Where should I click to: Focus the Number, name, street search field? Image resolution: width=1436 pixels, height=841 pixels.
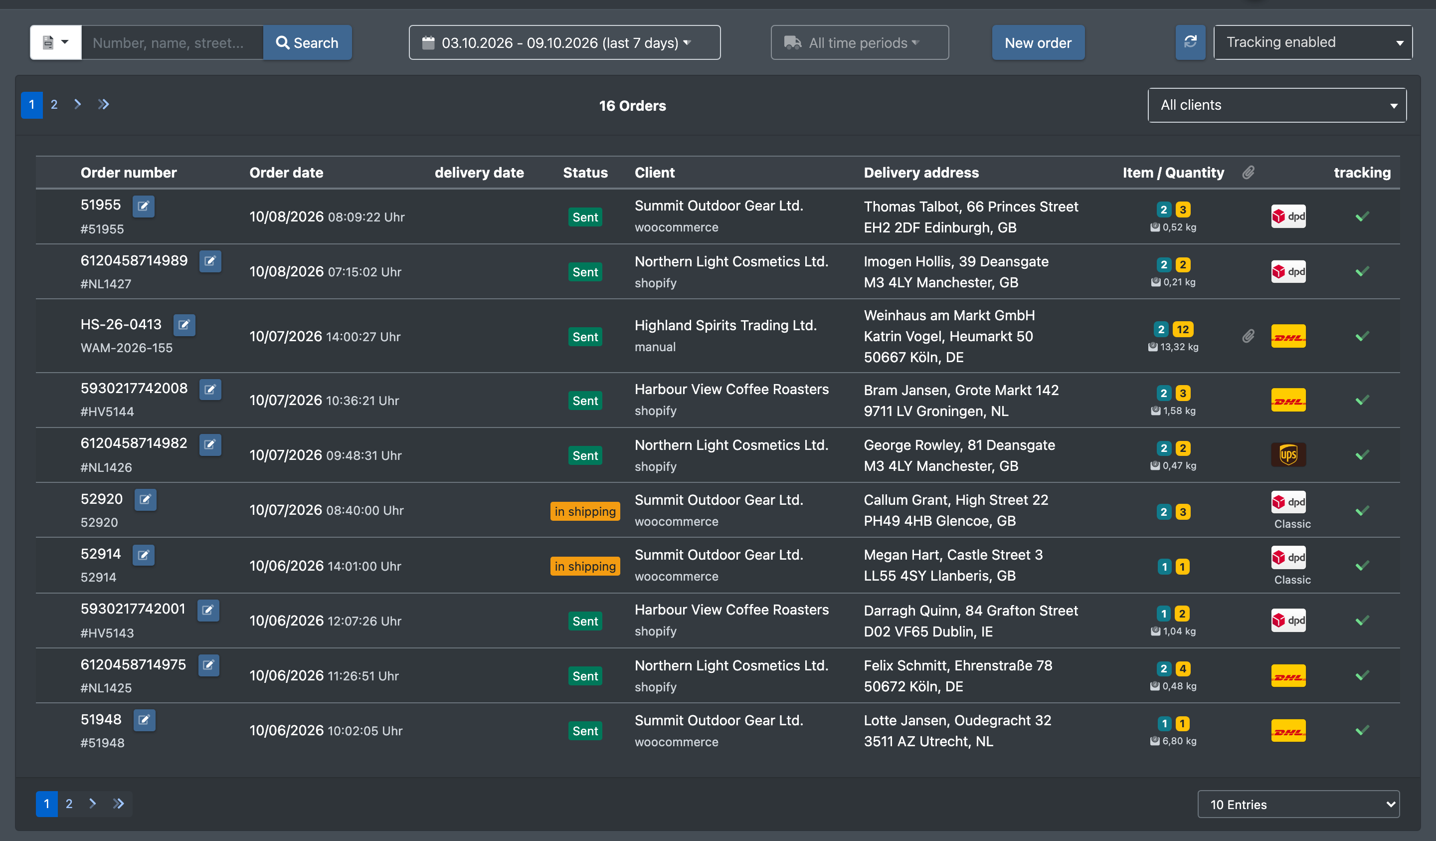[x=172, y=42]
